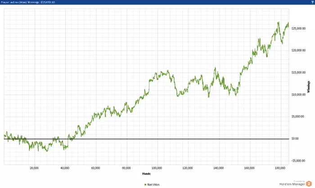Click the Hands x-axis title
Image resolution: width=315 pixels, height=188 pixels.
tap(146, 174)
